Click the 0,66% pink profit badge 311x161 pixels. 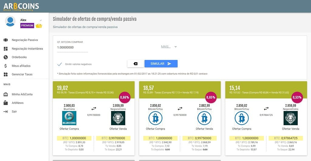[125, 97]
